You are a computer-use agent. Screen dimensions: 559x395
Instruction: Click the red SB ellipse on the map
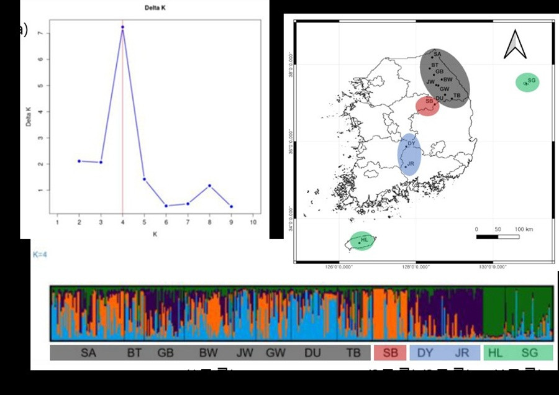click(427, 105)
